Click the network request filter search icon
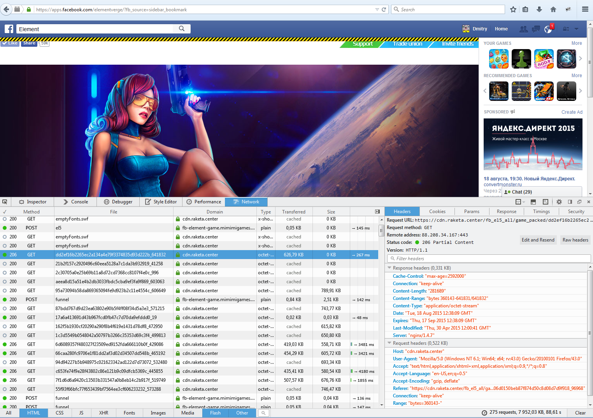 [263, 413]
